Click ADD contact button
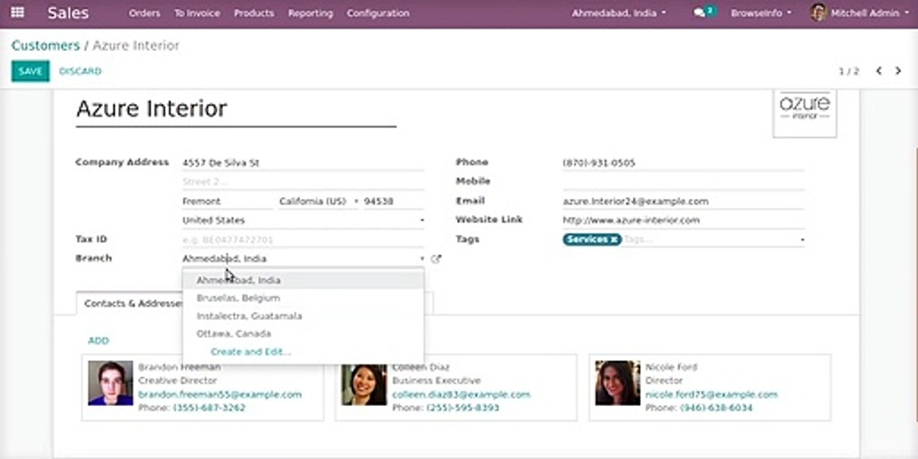Viewport: 918px width, 459px height. [98, 340]
